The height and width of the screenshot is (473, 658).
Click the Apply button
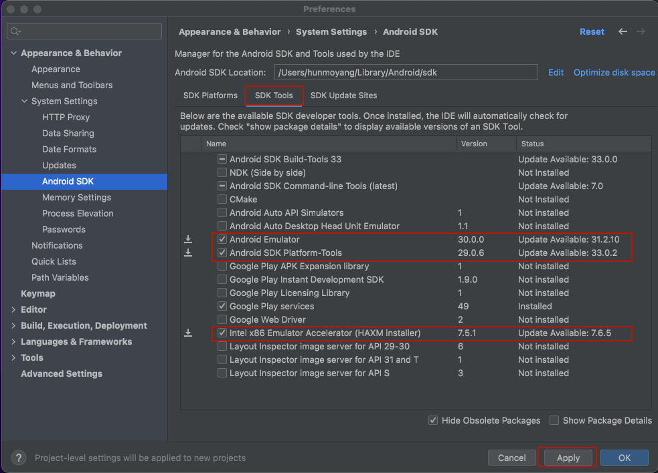(x=568, y=458)
